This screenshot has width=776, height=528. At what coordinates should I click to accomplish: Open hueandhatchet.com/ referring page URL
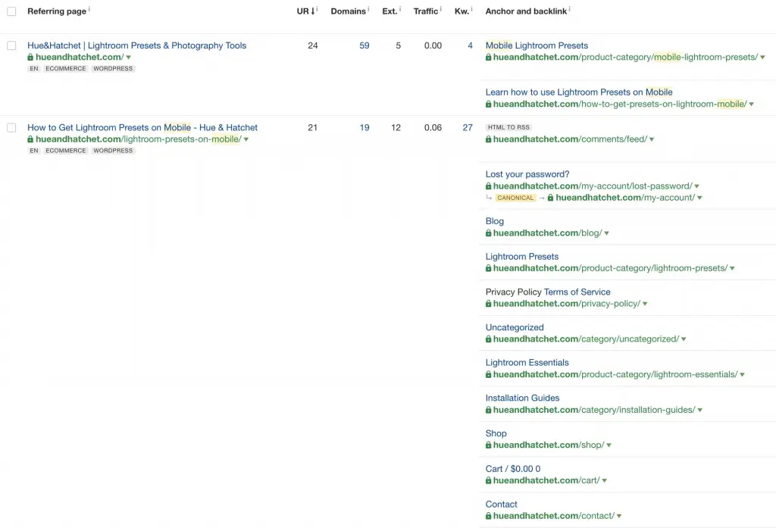pyautogui.click(x=79, y=57)
